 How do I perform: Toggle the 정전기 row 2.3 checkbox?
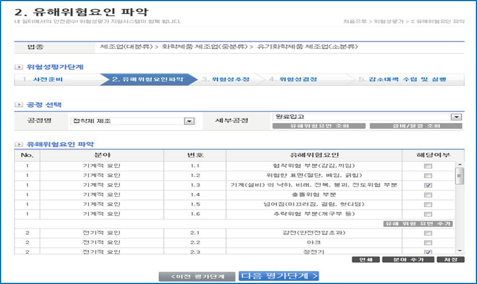[x=428, y=252]
